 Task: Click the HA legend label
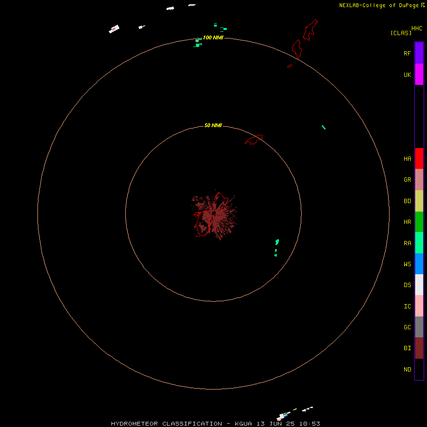(x=407, y=158)
